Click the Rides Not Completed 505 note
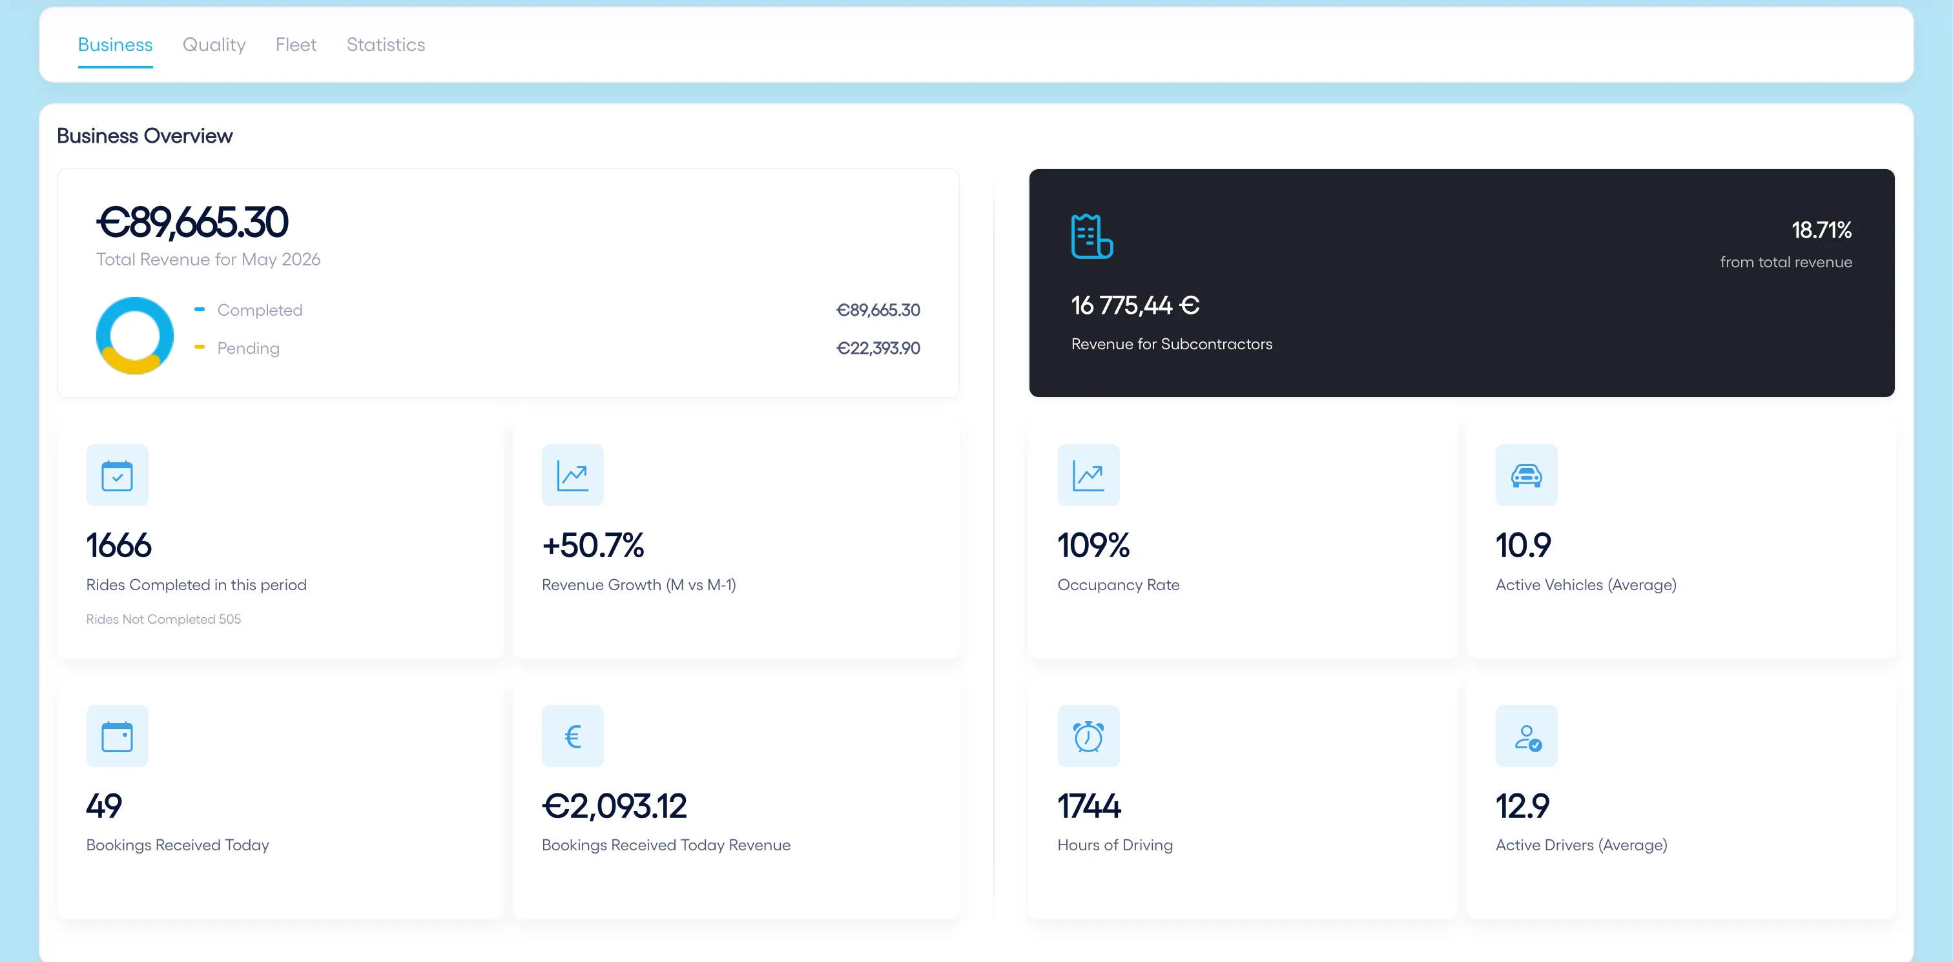Image resolution: width=1953 pixels, height=962 pixels. tap(163, 619)
